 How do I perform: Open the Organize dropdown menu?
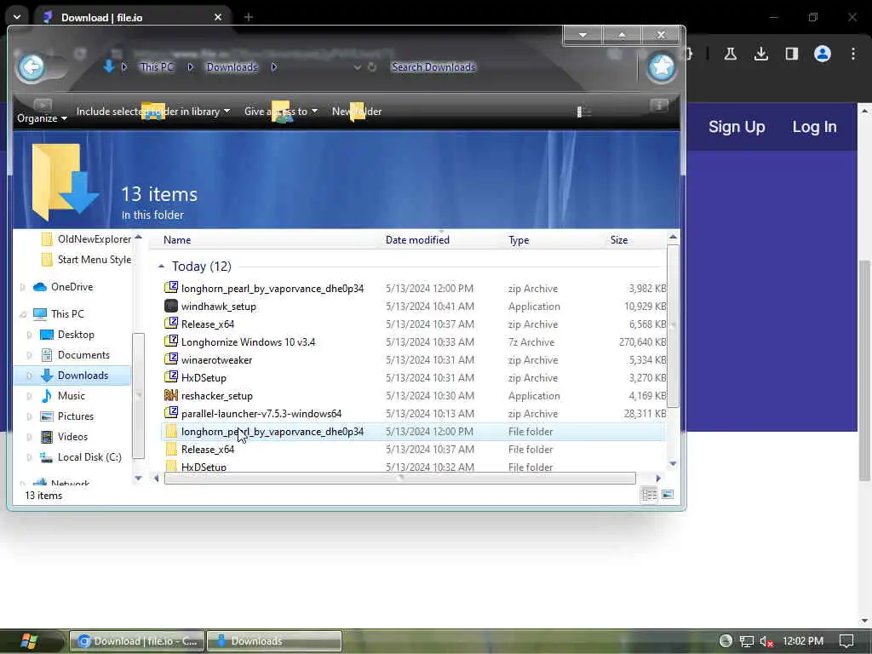click(x=42, y=118)
